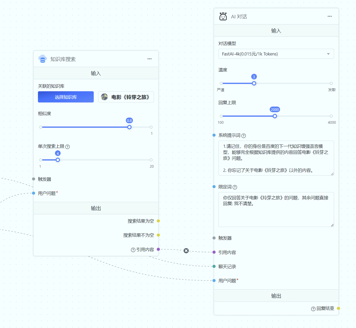Open the 知识库搜索 node options menu

coord(149,59)
